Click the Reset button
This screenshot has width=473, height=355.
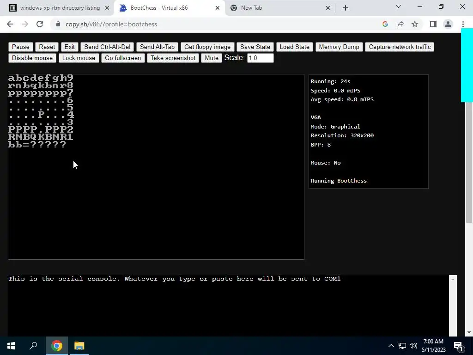coord(47,47)
